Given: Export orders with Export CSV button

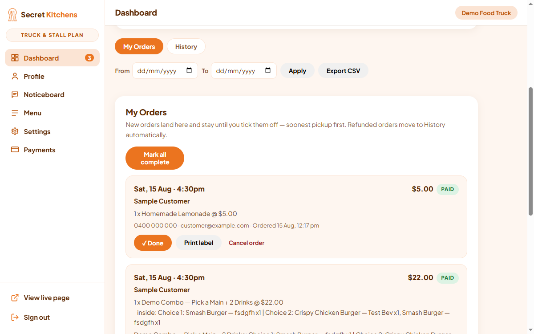Looking at the screenshot, I should (x=343, y=71).
